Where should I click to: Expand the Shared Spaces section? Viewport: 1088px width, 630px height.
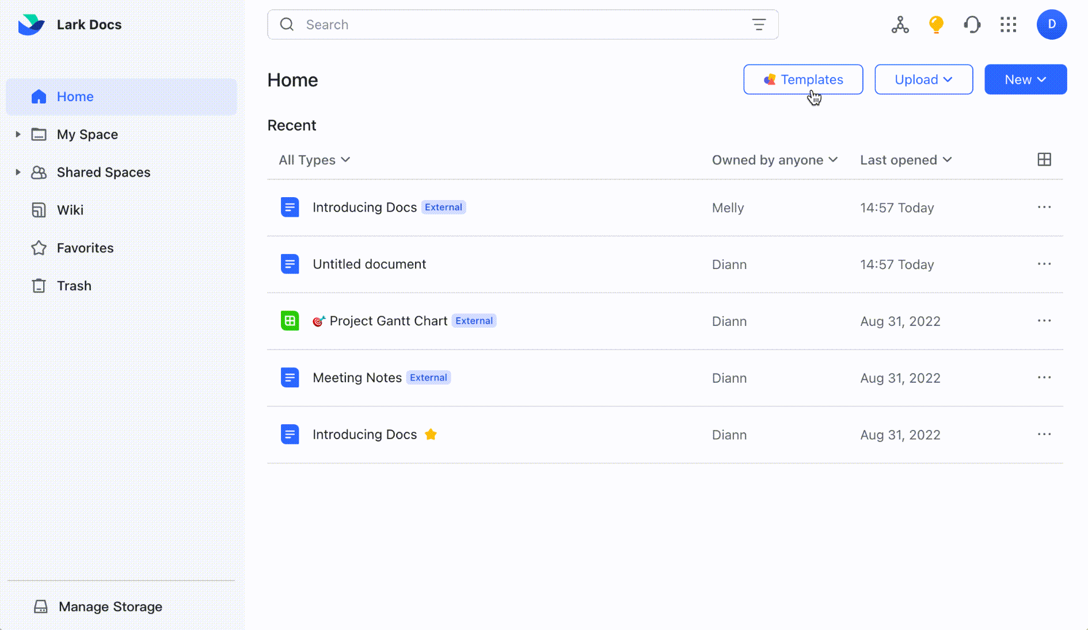pyautogui.click(x=18, y=172)
